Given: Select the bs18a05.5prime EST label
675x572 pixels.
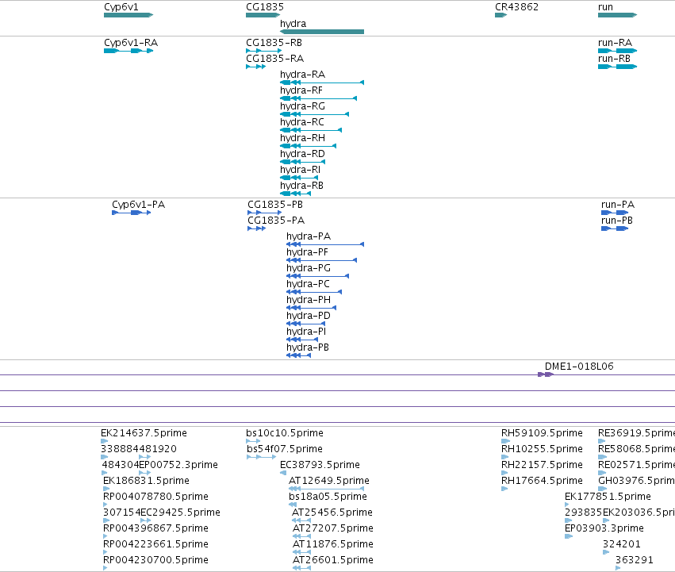Looking at the screenshot, I should 328,497.
